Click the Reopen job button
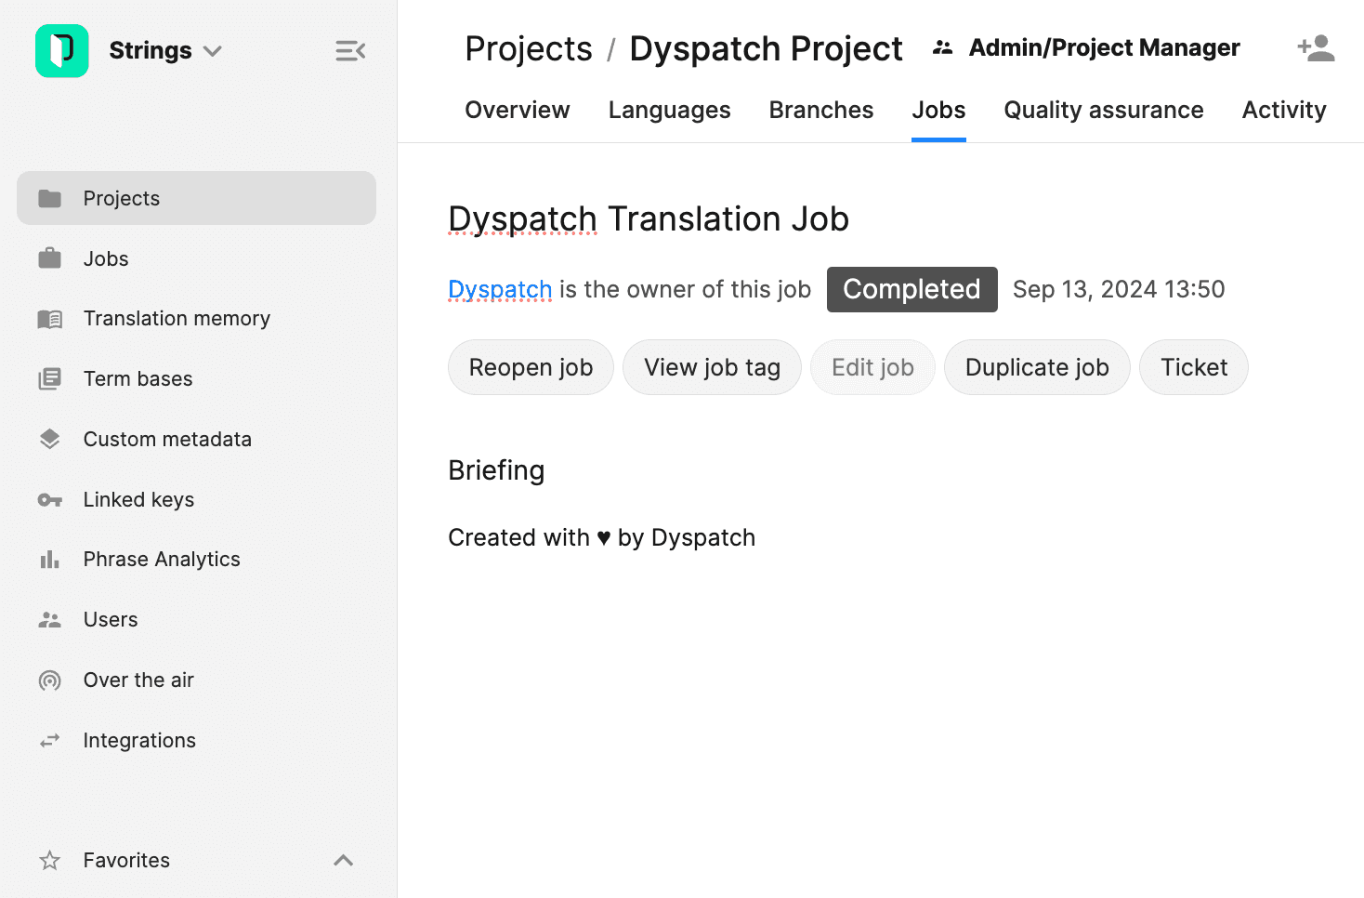The image size is (1364, 898). [x=531, y=367]
